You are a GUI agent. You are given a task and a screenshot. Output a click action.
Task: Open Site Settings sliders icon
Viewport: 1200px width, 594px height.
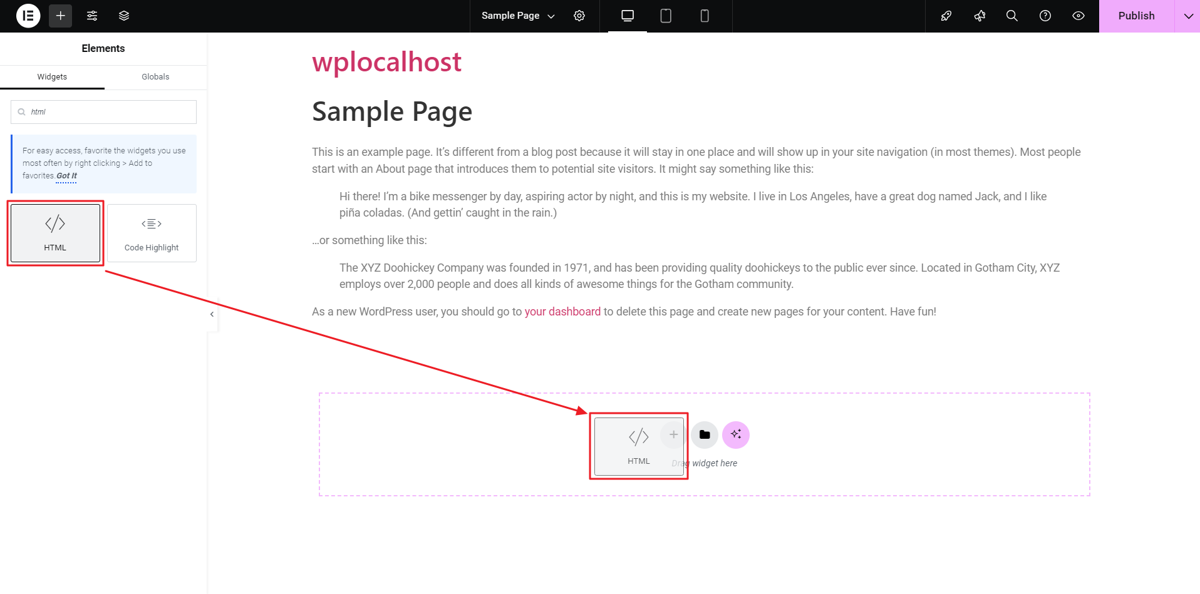(x=92, y=16)
